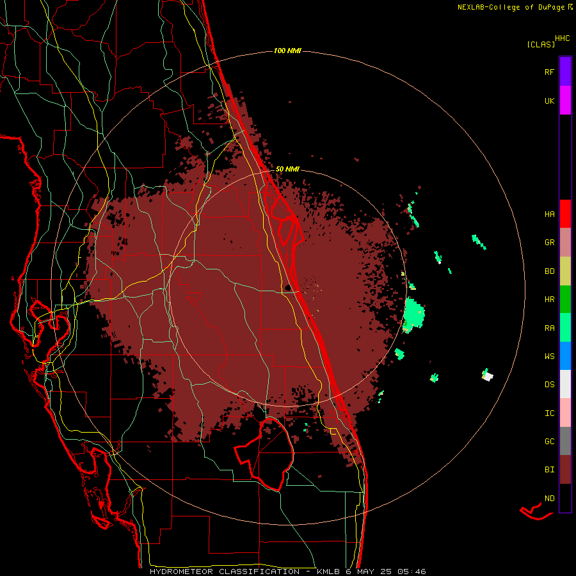The width and height of the screenshot is (576, 576).
Task: Click the "05:46" time in the caption
Action: tap(412, 572)
